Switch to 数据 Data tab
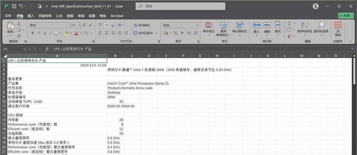 pyautogui.click(x=70, y=16)
